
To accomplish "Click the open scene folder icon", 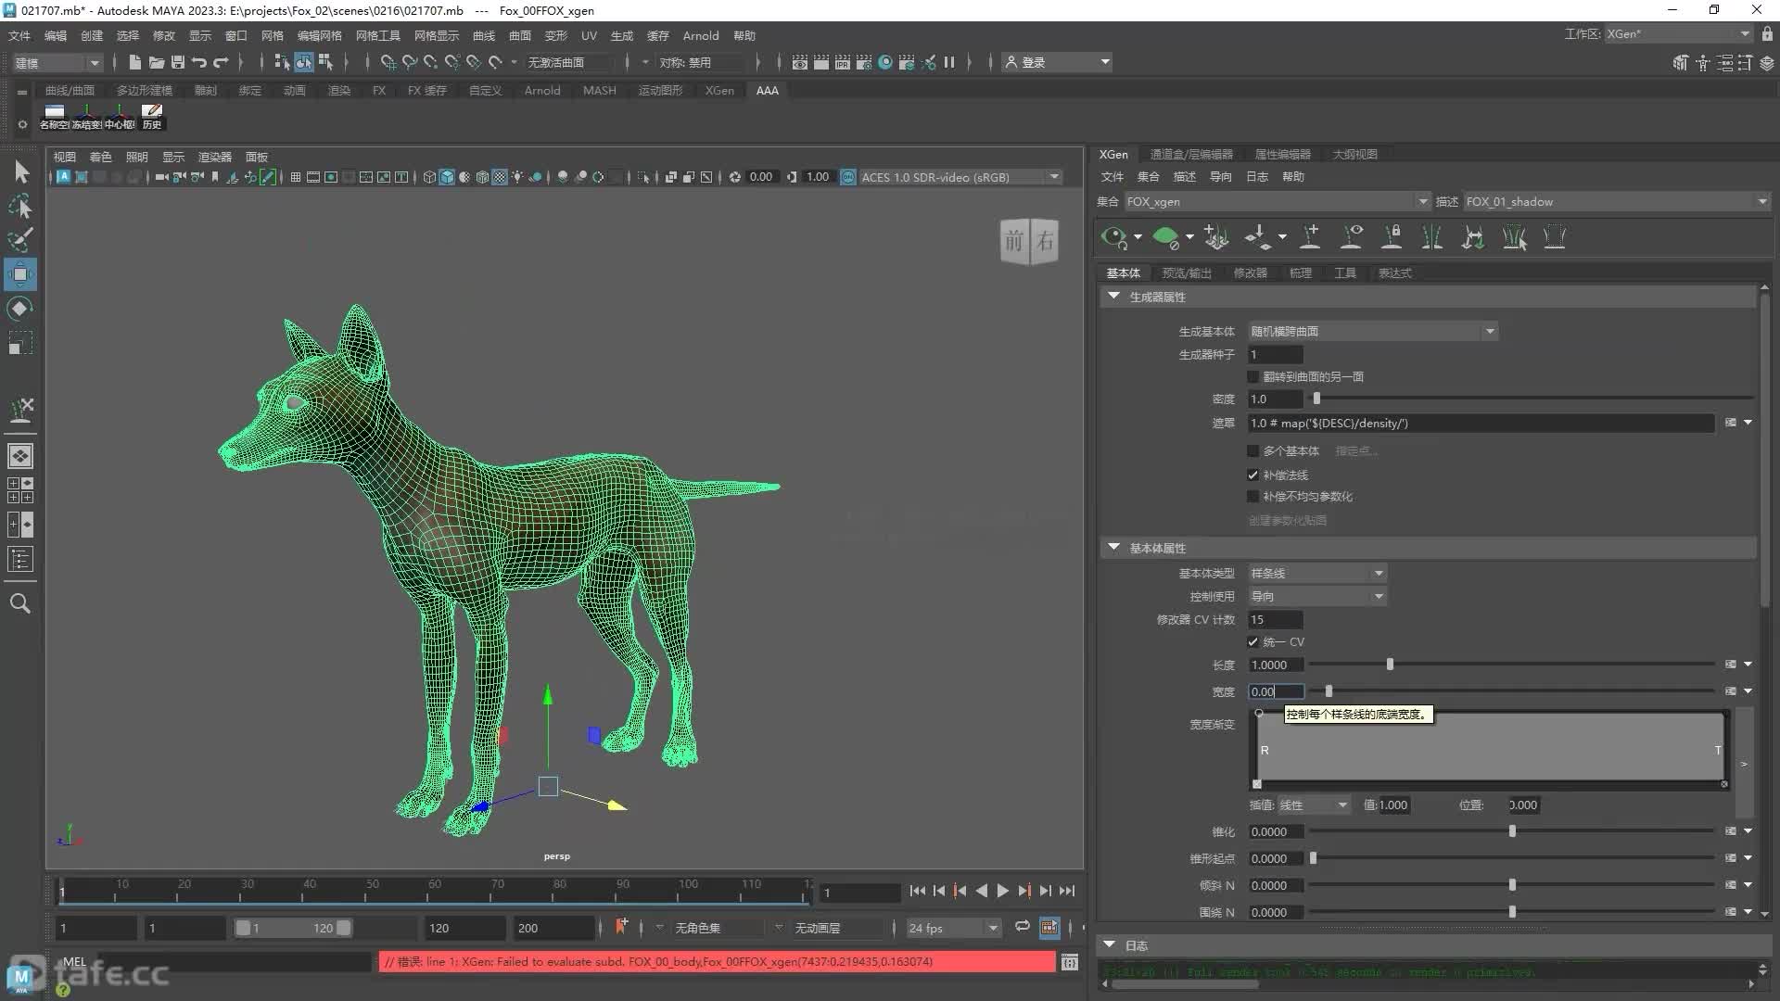I will [157, 62].
